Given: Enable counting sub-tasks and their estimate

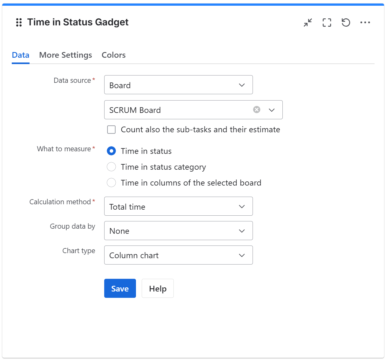Looking at the screenshot, I should [111, 129].
